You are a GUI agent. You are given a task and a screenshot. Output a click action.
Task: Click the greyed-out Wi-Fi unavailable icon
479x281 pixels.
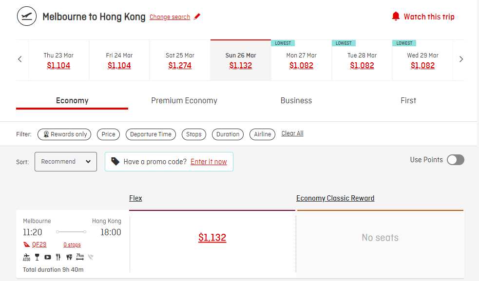[91, 257]
